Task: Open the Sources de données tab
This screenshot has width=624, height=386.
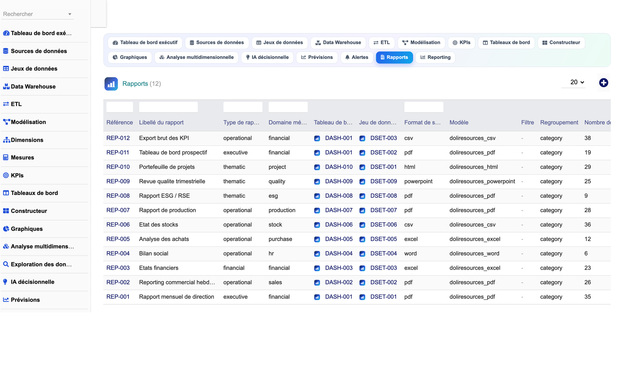Action: (217, 43)
